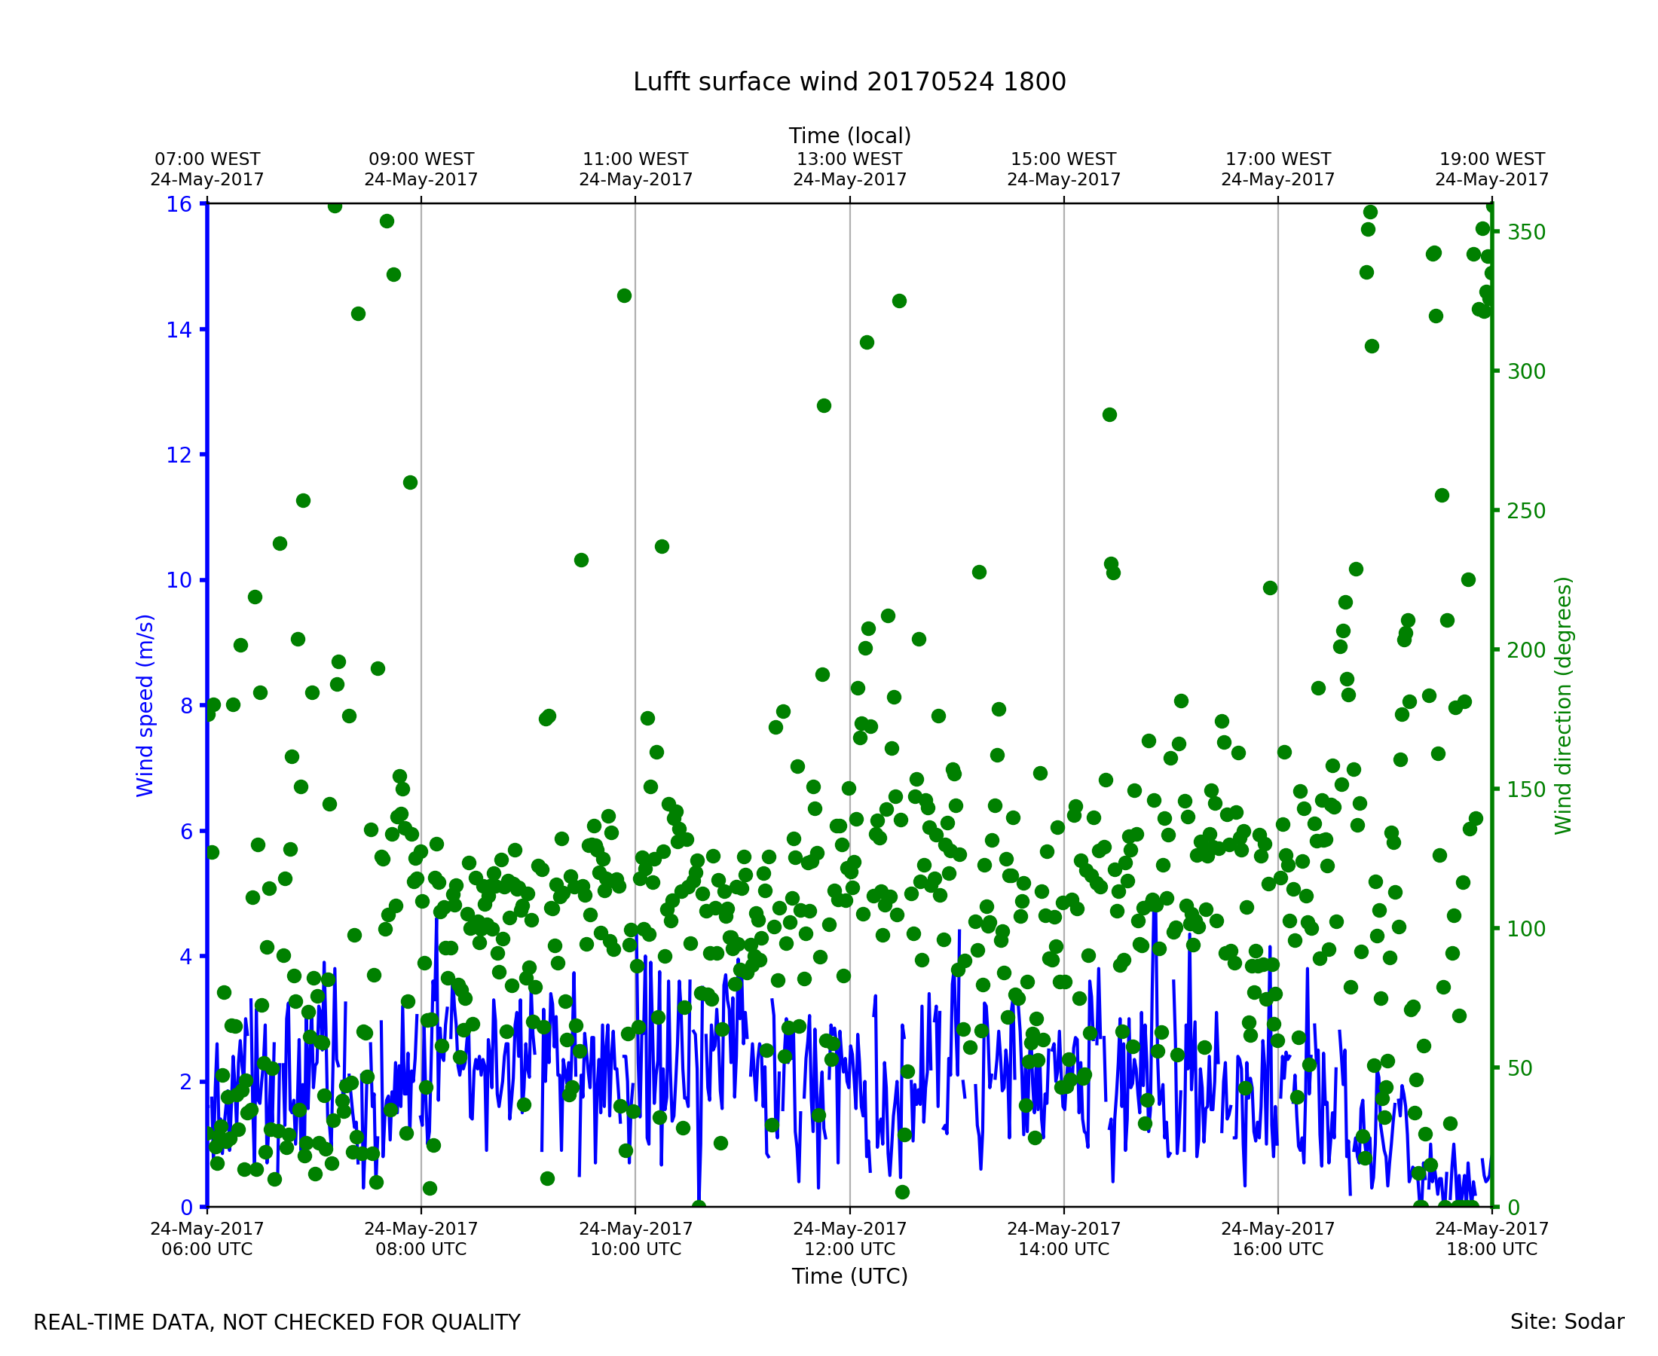Click the Site: Sodar label
The width and height of the screenshot is (1658, 1356).
coord(1567,1321)
